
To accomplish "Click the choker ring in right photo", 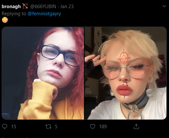I will 135,115.
